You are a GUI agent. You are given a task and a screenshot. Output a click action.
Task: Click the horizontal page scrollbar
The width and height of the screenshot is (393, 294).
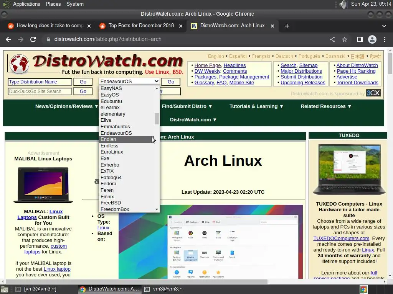[x=137, y=281]
